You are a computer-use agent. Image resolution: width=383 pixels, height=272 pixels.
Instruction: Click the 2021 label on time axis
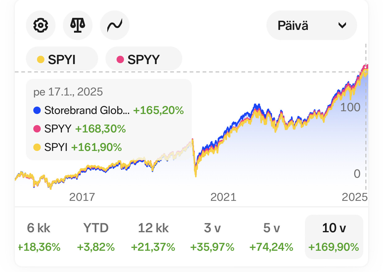click(x=223, y=197)
